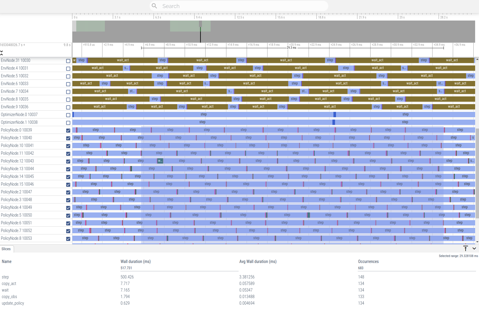The image size is (479, 332).
Task: Click the search magnifier icon
Action: [x=154, y=6]
